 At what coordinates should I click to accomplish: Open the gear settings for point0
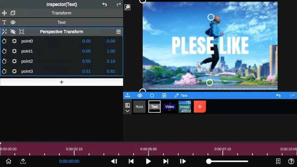point(14,41)
